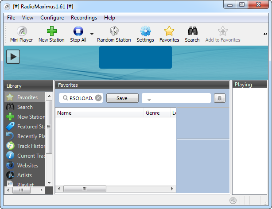Click the Library horizontal scroll left arrow

(x=8, y=190)
